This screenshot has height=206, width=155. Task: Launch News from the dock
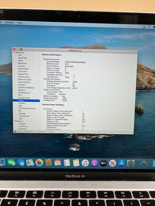tap(113, 163)
